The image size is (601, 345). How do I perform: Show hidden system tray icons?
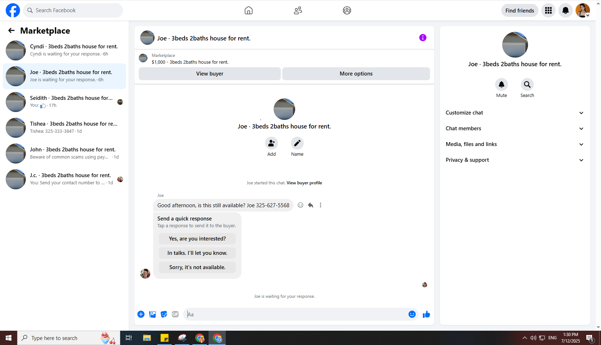524,338
